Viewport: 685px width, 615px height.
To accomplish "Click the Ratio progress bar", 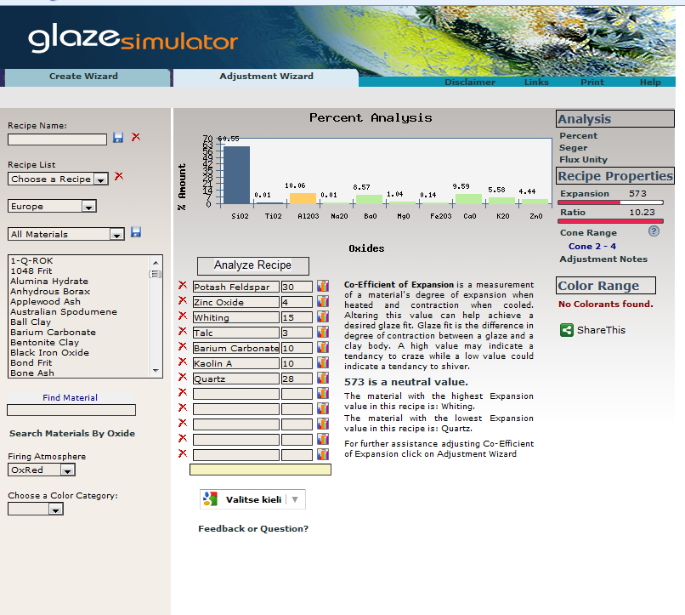I will pos(610,221).
